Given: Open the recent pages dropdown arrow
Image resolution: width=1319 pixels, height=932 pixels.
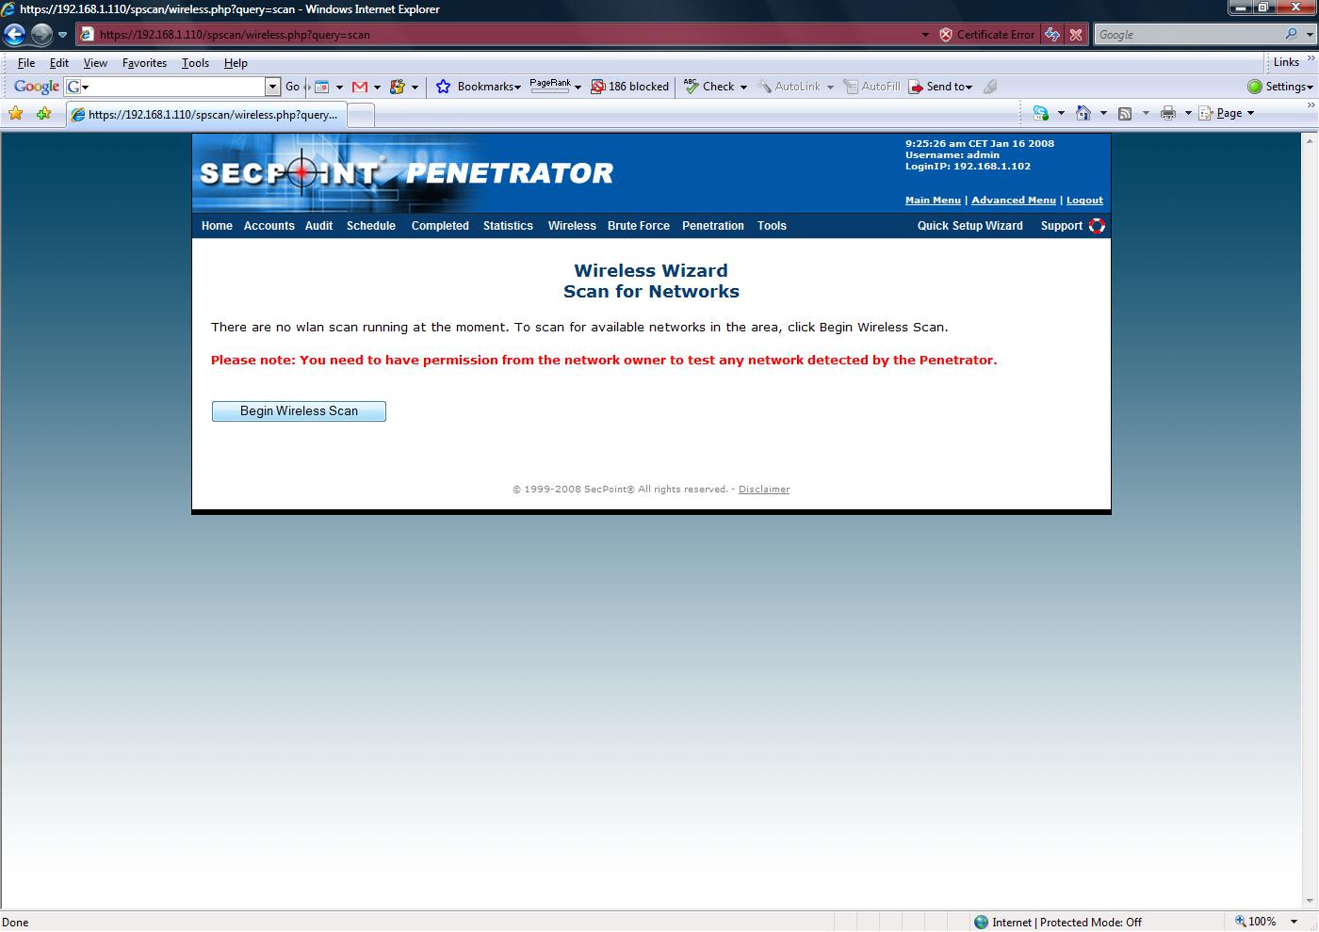Looking at the screenshot, I should pyautogui.click(x=62, y=35).
